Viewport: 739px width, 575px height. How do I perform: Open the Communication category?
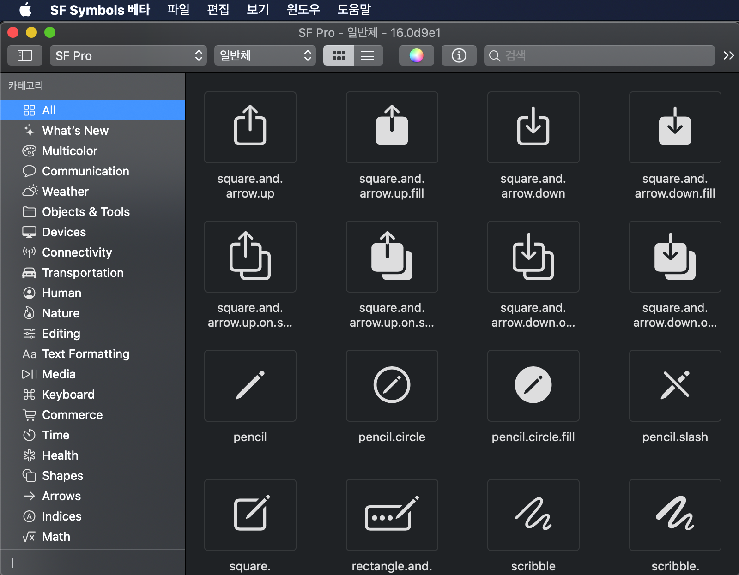pos(92,171)
